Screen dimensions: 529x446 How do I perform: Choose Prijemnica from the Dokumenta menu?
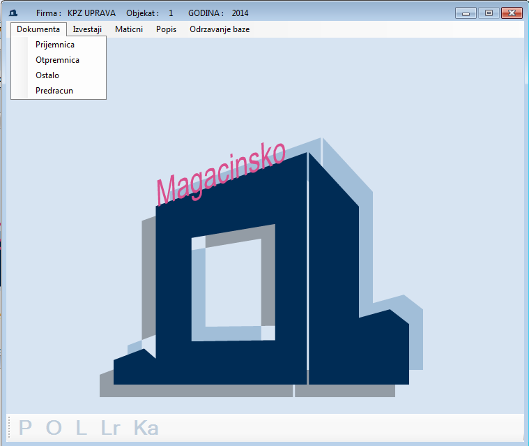point(55,45)
